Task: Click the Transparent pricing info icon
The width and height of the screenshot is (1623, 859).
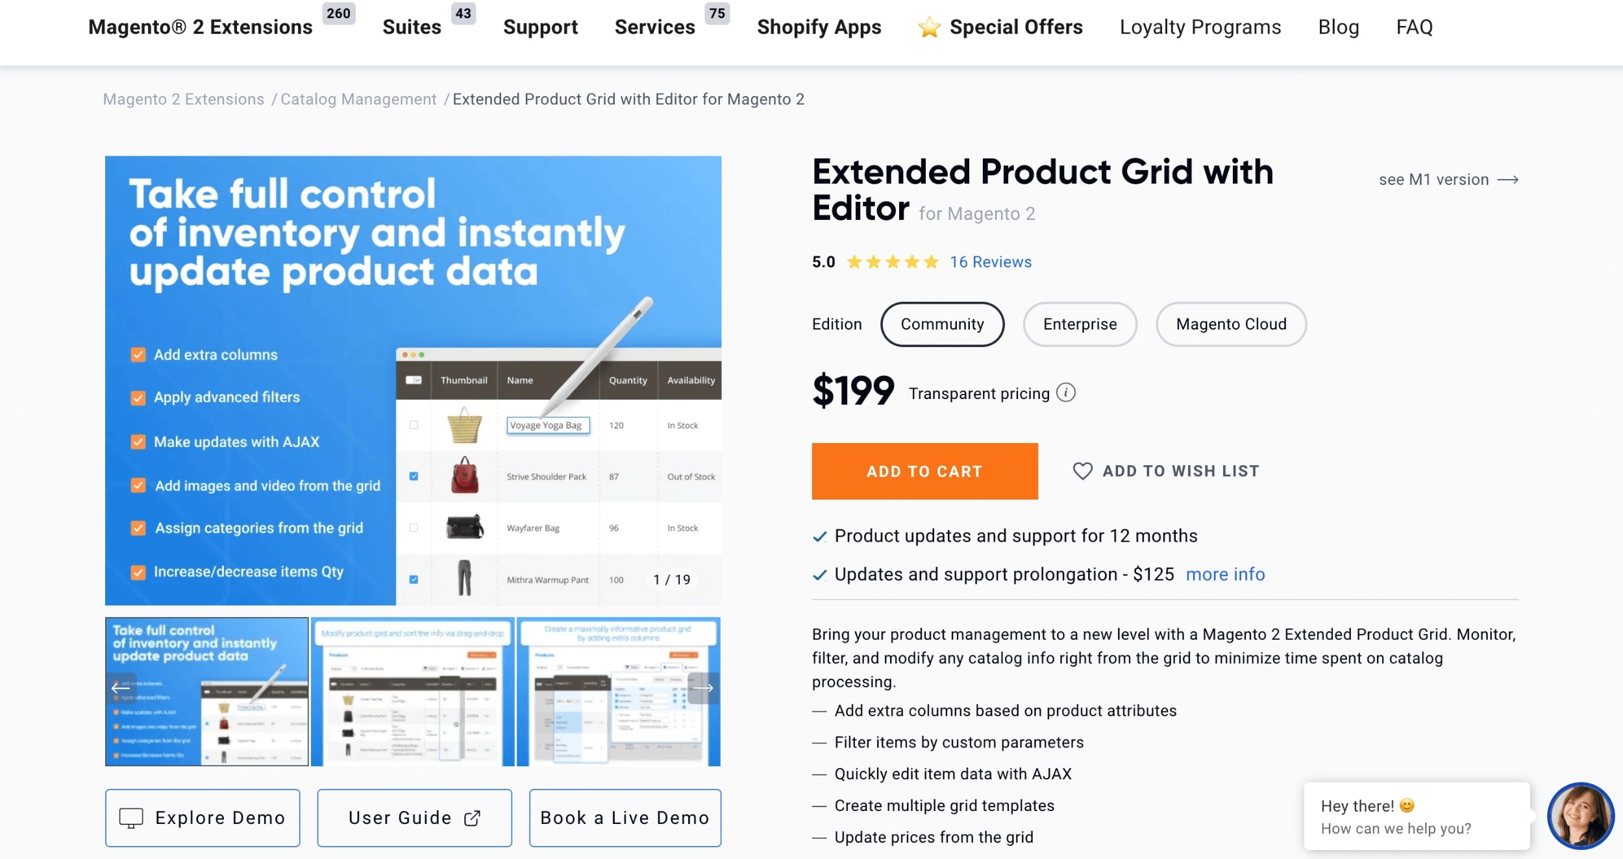Action: pos(1065,393)
